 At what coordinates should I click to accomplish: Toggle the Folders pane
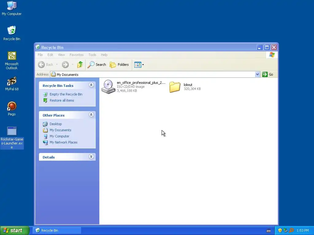(x=119, y=65)
